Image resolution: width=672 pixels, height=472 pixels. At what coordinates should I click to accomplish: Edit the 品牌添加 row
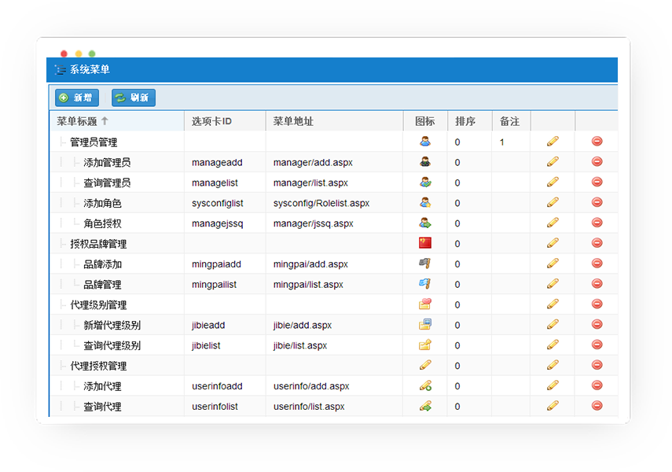click(553, 264)
